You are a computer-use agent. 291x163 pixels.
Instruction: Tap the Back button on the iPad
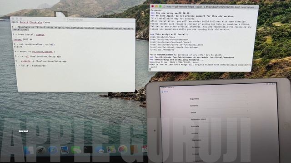165,91
